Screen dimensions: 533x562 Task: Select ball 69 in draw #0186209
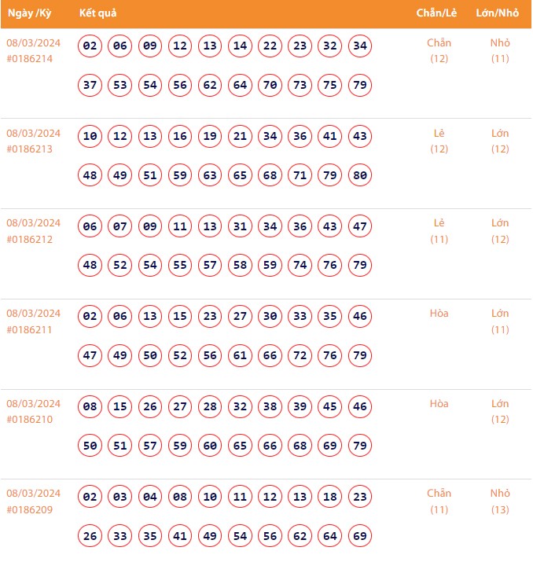(360, 536)
